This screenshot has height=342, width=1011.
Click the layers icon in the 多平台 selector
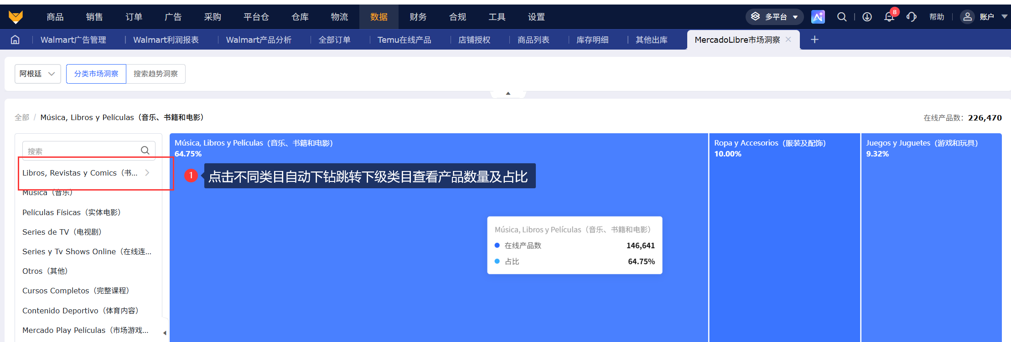coord(756,17)
